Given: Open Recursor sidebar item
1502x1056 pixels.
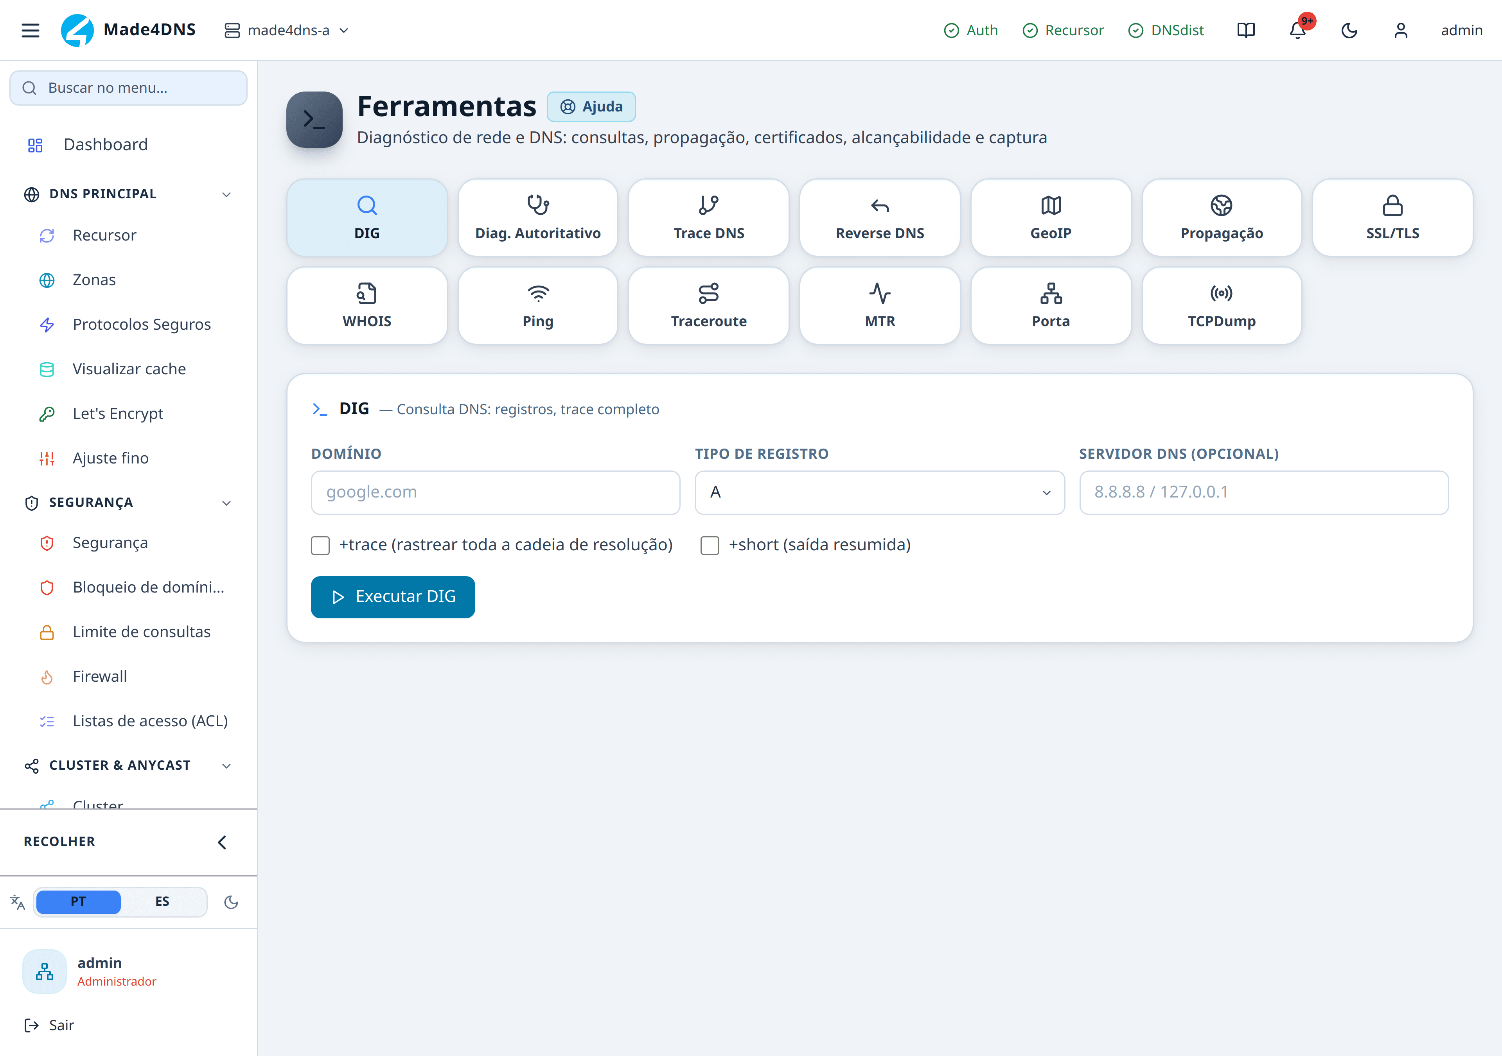Looking at the screenshot, I should pyautogui.click(x=128, y=235).
